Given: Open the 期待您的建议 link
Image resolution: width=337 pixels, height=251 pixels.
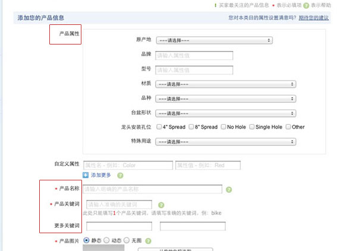Looking at the screenshot, I should (x=314, y=18).
